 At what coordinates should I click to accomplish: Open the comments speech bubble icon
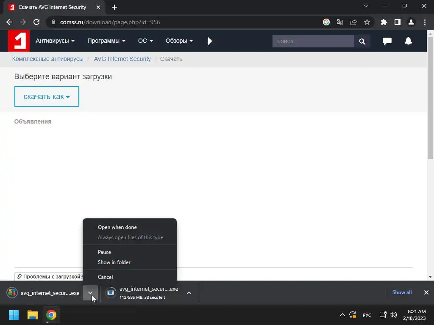pos(387,41)
